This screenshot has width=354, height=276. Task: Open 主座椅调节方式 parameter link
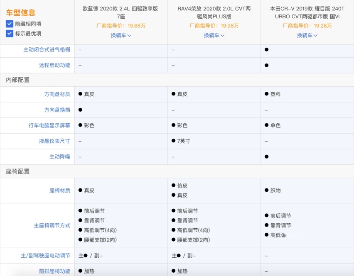[52, 225]
